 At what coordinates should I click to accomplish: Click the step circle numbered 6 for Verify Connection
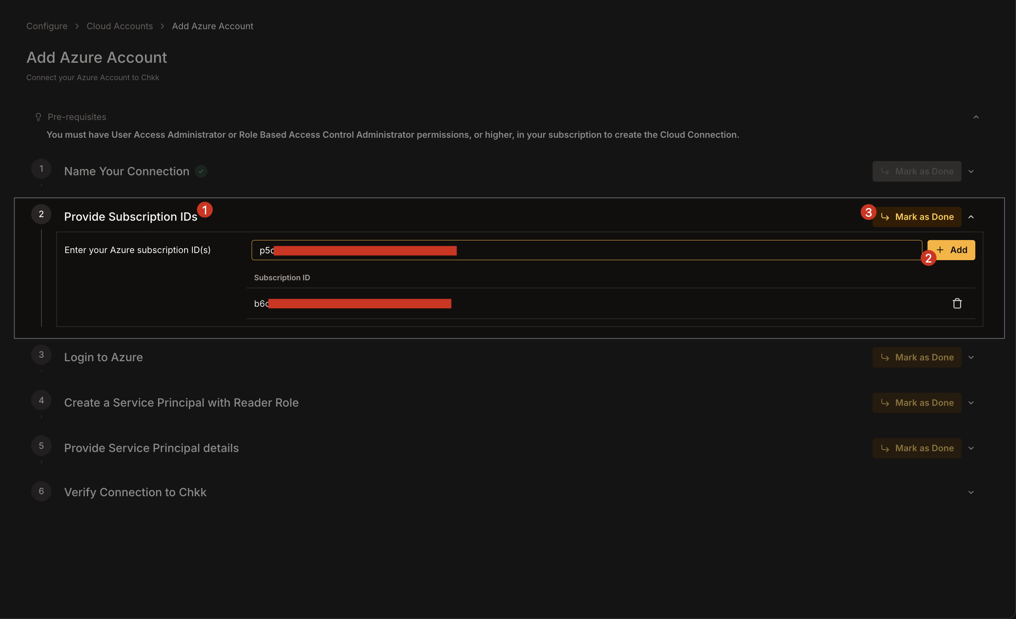click(x=41, y=491)
